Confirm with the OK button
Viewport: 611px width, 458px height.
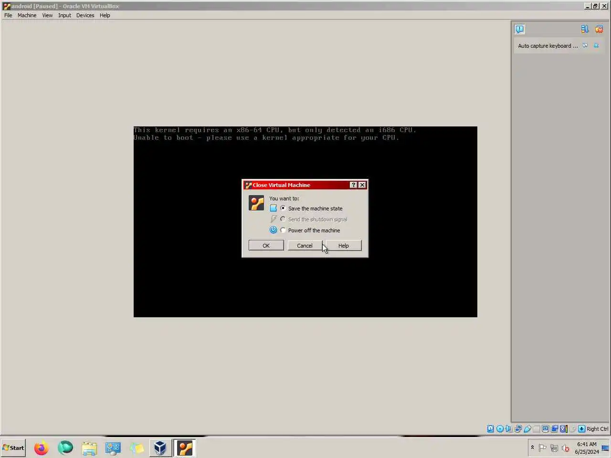point(266,245)
